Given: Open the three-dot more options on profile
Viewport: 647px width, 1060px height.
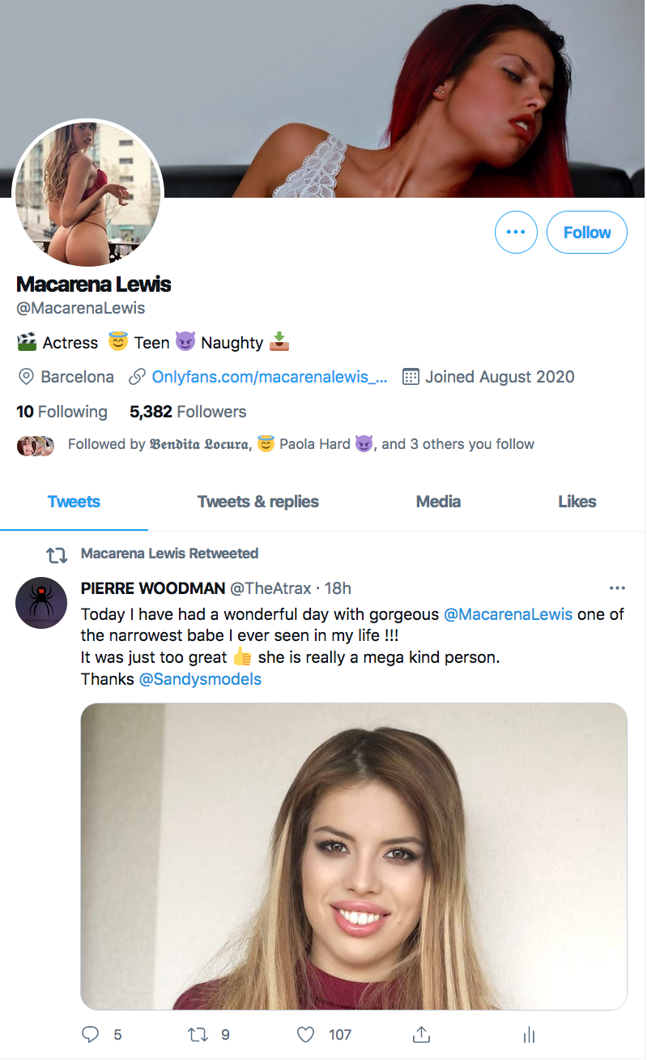Looking at the screenshot, I should click(x=516, y=233).
